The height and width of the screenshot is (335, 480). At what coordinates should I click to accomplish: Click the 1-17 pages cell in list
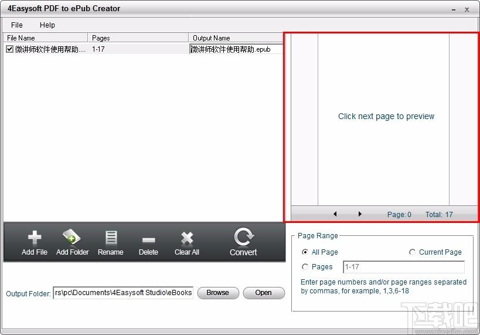coord(98,49)
